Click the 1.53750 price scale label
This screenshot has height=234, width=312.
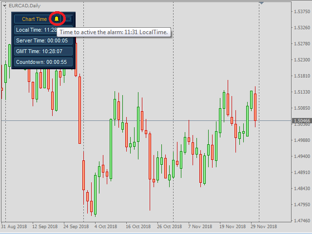click(x=302, y=12)
